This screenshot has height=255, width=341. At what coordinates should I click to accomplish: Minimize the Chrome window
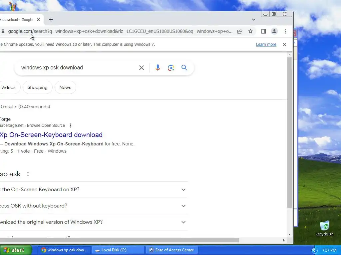point(265,14)
